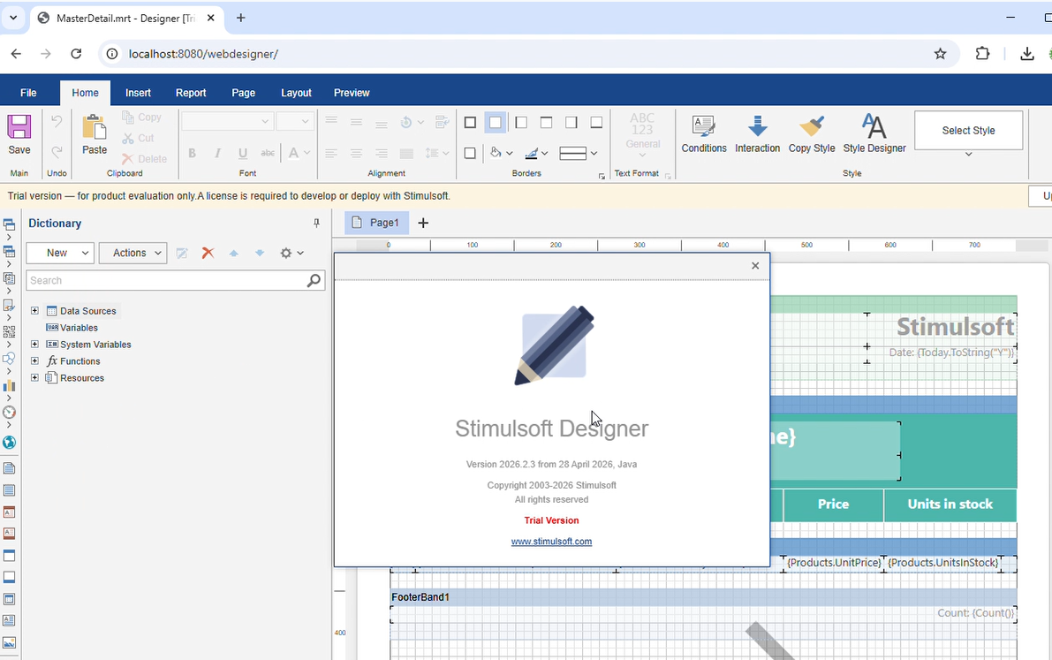Expand the Data Sources tree node
Screen dimensions: 1052x660
tap(34, 310)
